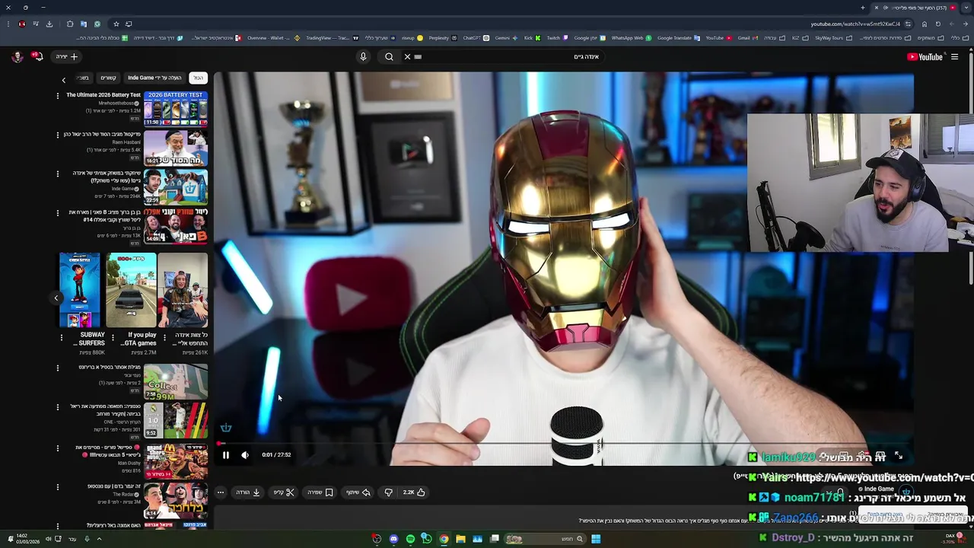The height and width of the screenshot is (548, 974).
Task: Reload the page with refresh icon
Action: tap(938, 24)
